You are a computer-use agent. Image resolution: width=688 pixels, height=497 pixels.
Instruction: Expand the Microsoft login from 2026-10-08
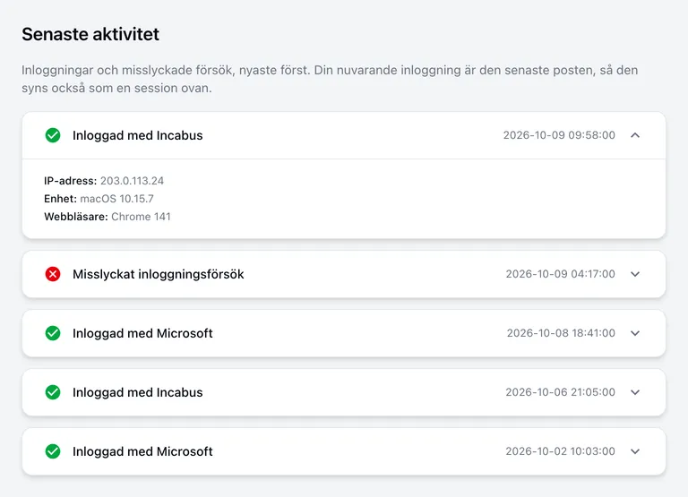pyautogui.click(x=635, y=333)
